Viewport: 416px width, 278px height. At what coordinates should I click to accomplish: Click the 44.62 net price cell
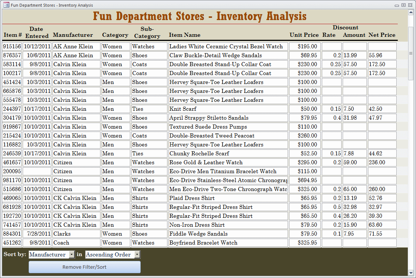coord(382,153)
